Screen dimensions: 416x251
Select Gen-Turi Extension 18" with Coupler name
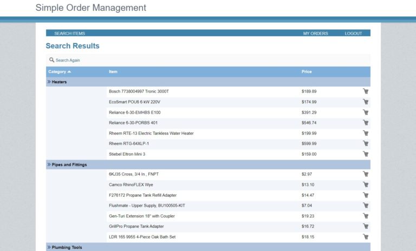click(x=142, y=216)
